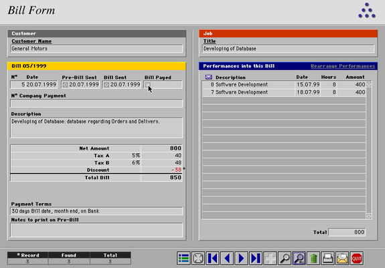
Task: Jump to the last record
Action: [x=256, y=258]
